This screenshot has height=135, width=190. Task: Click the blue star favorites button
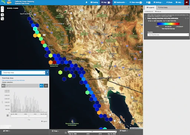(x=42, y=86)
